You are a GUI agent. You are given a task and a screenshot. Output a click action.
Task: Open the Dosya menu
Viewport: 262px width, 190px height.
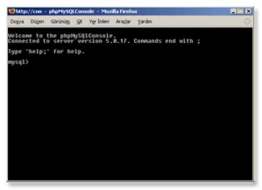coord(17,21)
